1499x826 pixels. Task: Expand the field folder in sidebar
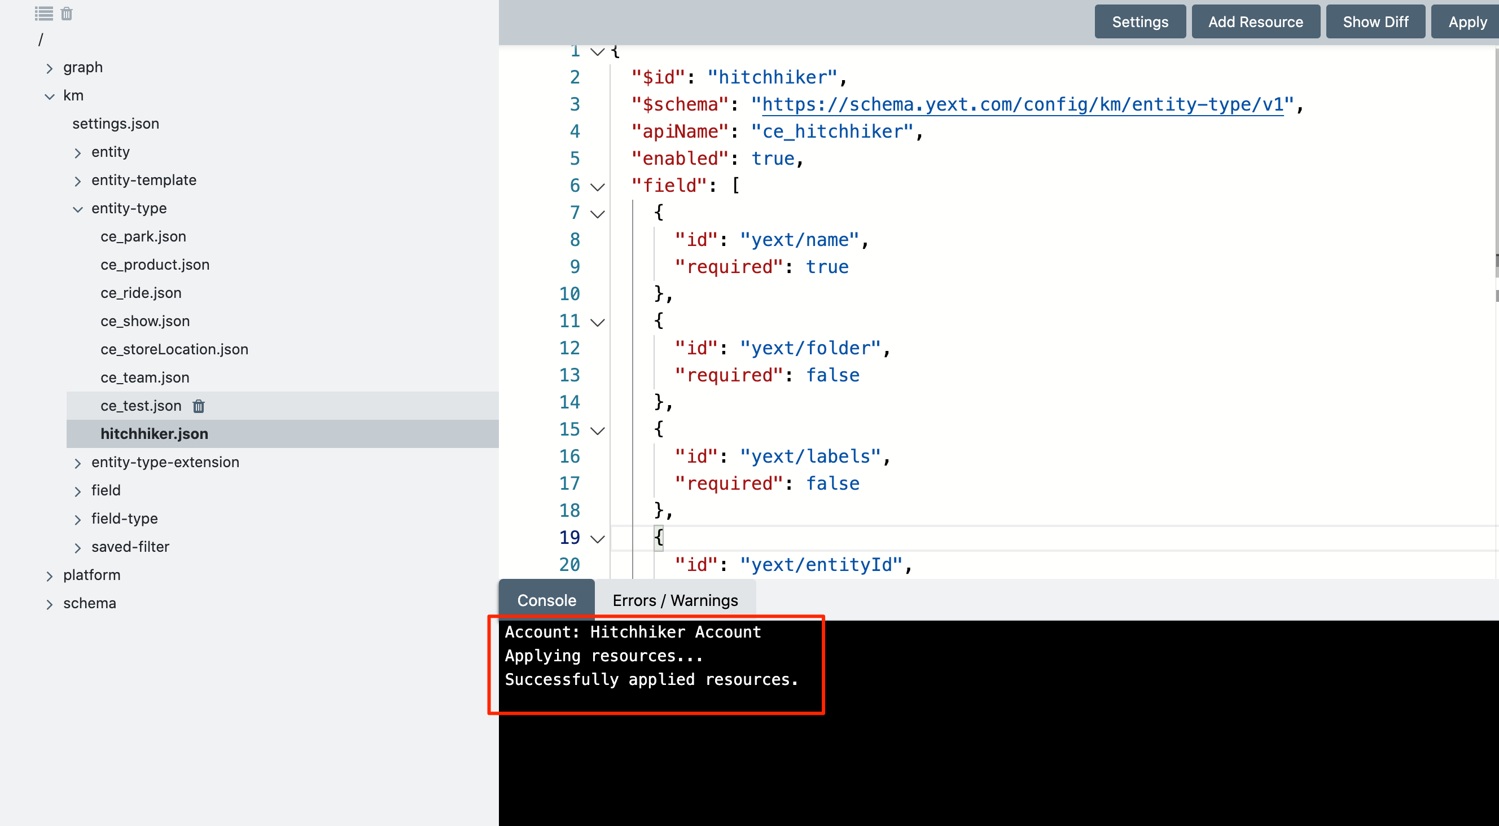76,490
